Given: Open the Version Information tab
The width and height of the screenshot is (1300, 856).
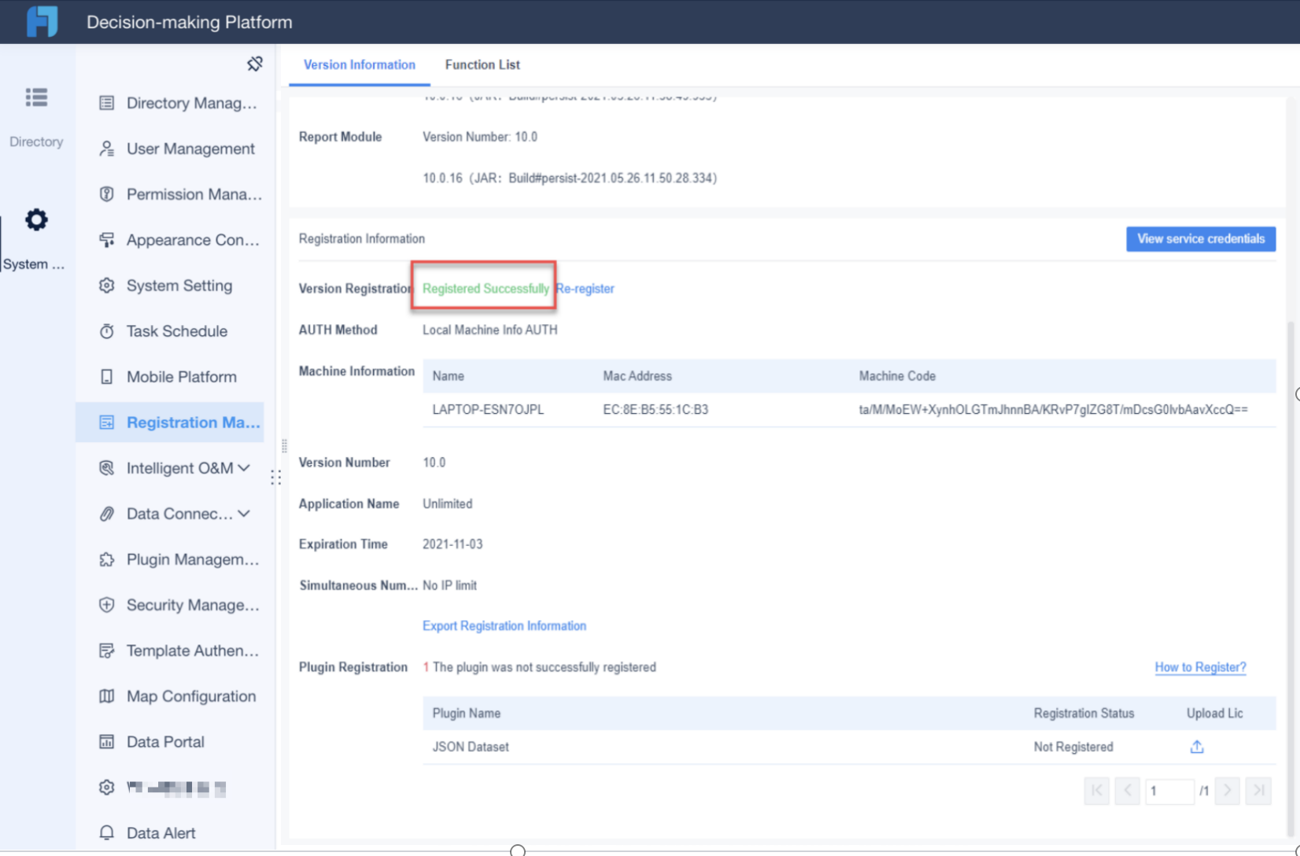Looking at the screenshot, I should 360,65.
